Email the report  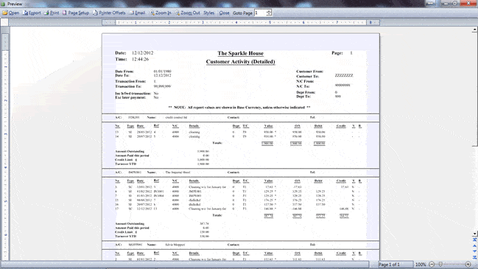pos(137,13)
